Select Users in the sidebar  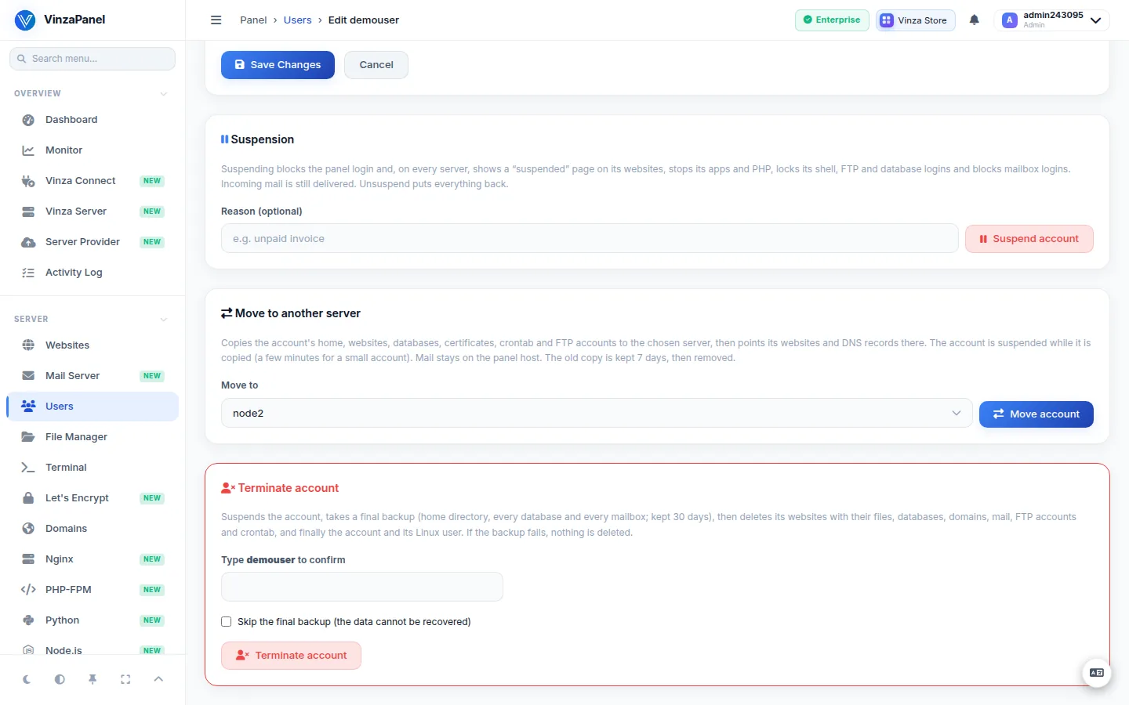[93, 407]
